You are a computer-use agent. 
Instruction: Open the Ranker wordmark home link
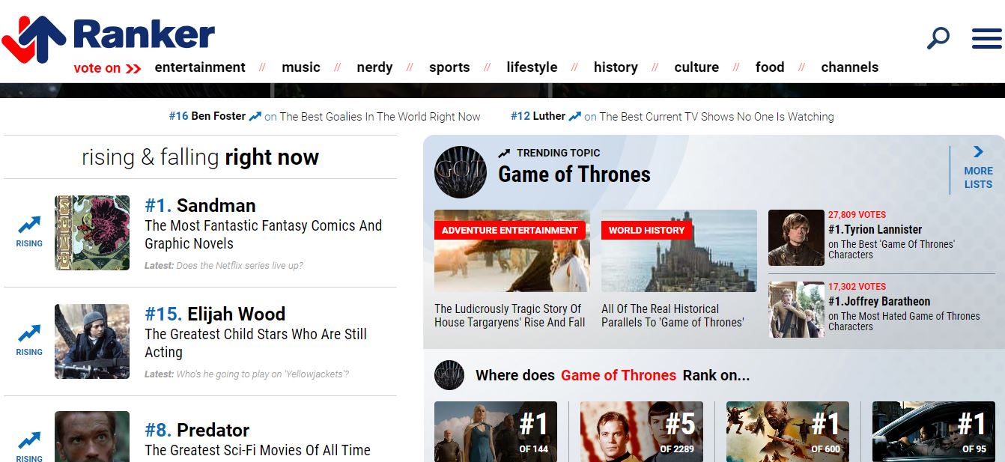tap(144, 35)
